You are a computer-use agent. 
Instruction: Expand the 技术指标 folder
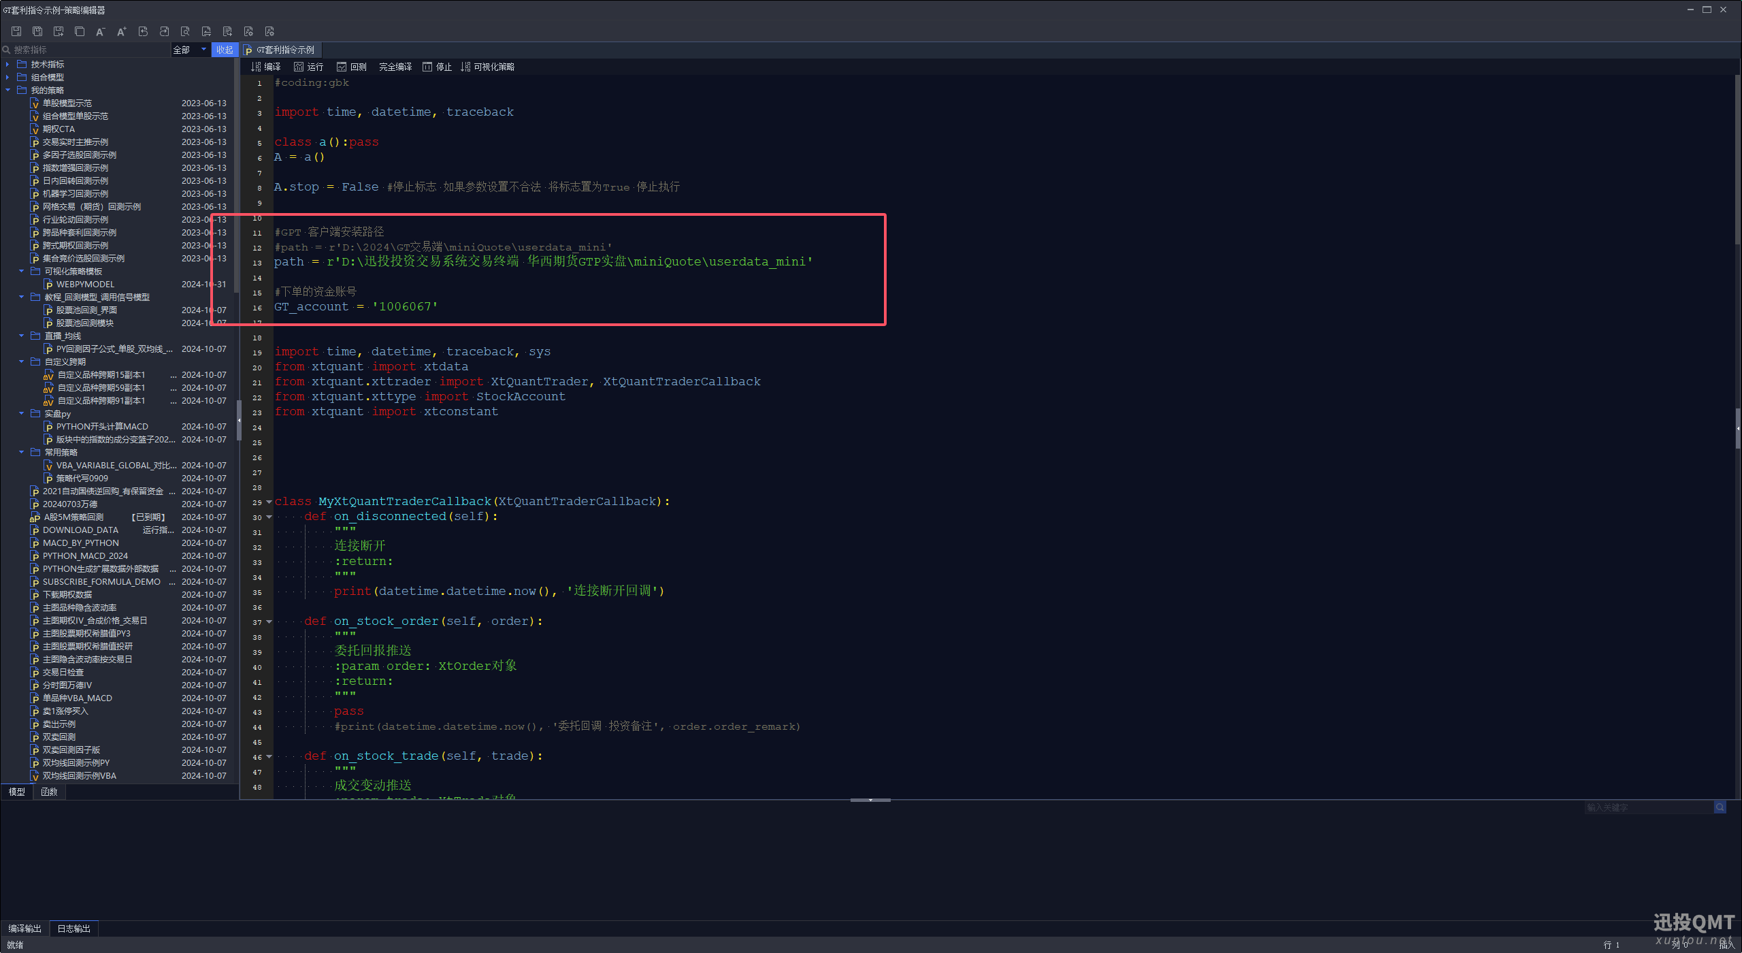coord(7,64)
